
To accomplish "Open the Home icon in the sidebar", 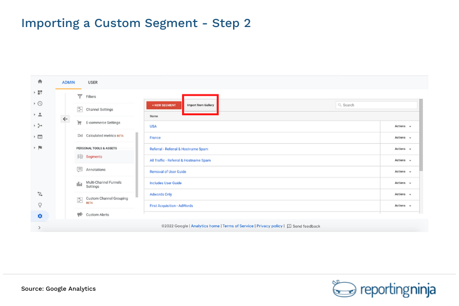I will click(40, 81).
